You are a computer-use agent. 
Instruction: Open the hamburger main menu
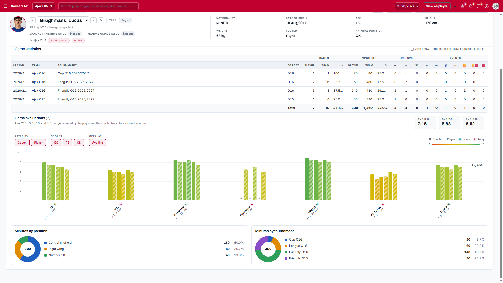tap(6, 6)
